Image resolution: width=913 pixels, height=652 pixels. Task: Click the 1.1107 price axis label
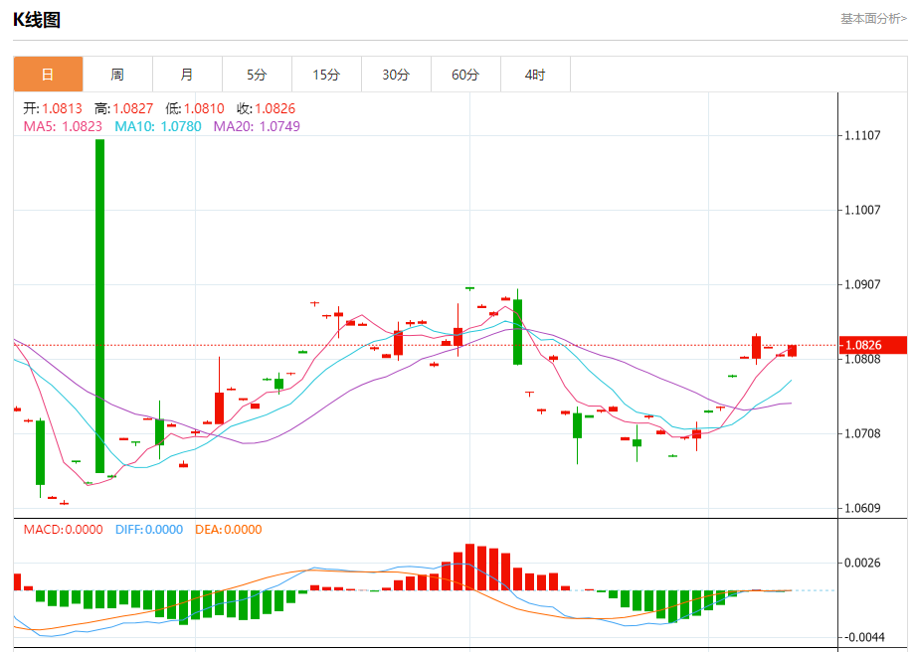point(864,135)
